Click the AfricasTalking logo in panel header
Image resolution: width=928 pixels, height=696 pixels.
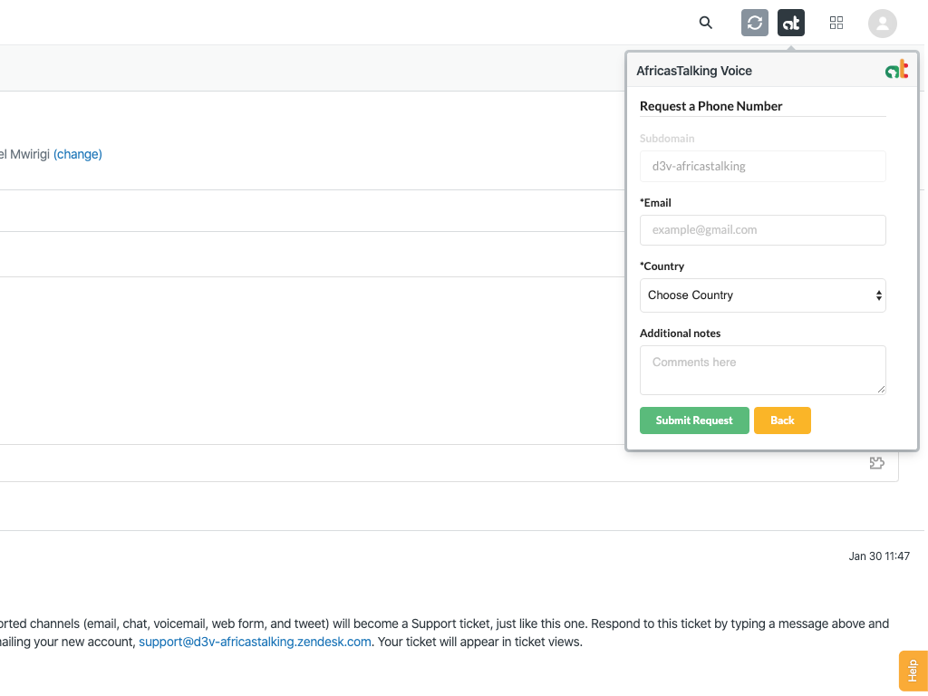pos(896,70)
